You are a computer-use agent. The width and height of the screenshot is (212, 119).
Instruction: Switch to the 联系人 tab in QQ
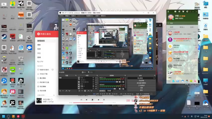(x=182, y=27)
